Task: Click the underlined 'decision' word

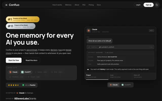Action: (x=54, y=50)
